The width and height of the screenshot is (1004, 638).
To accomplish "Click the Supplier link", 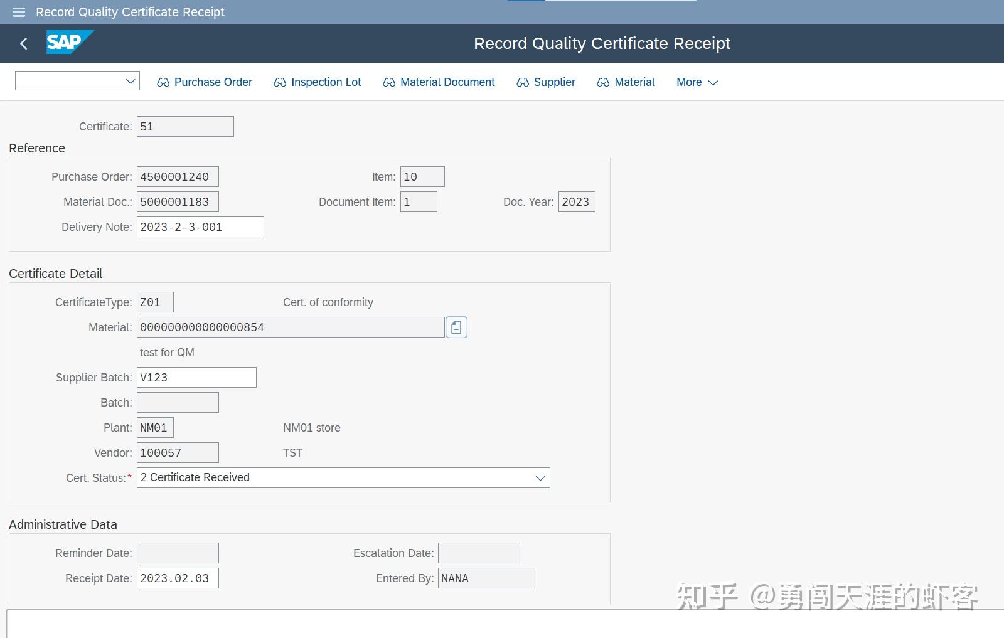I will [555, 82].
